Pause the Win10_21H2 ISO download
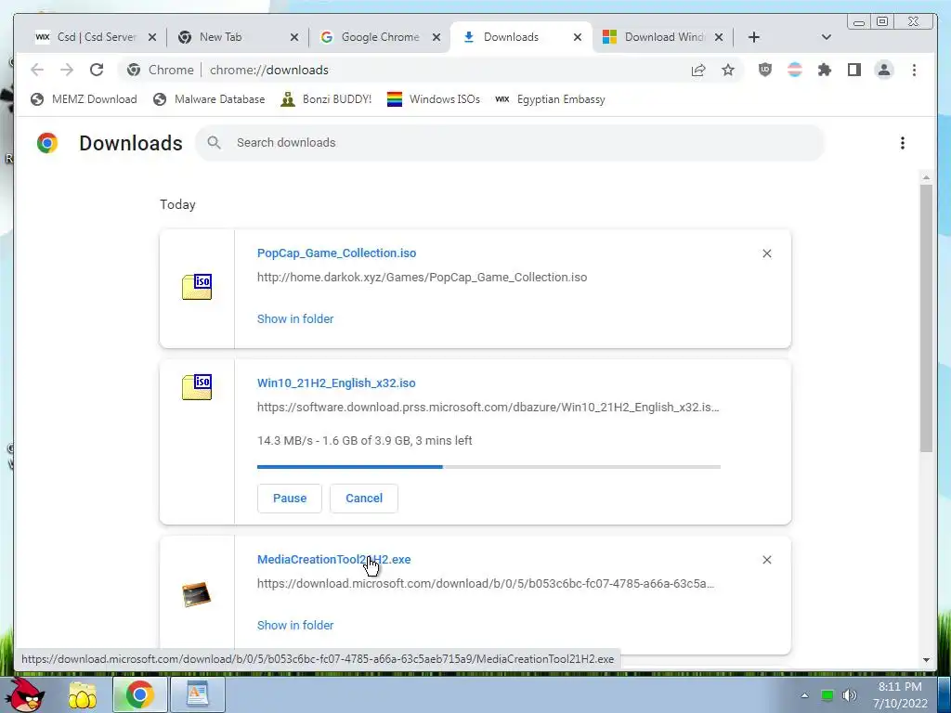 (x=290, y=499)
